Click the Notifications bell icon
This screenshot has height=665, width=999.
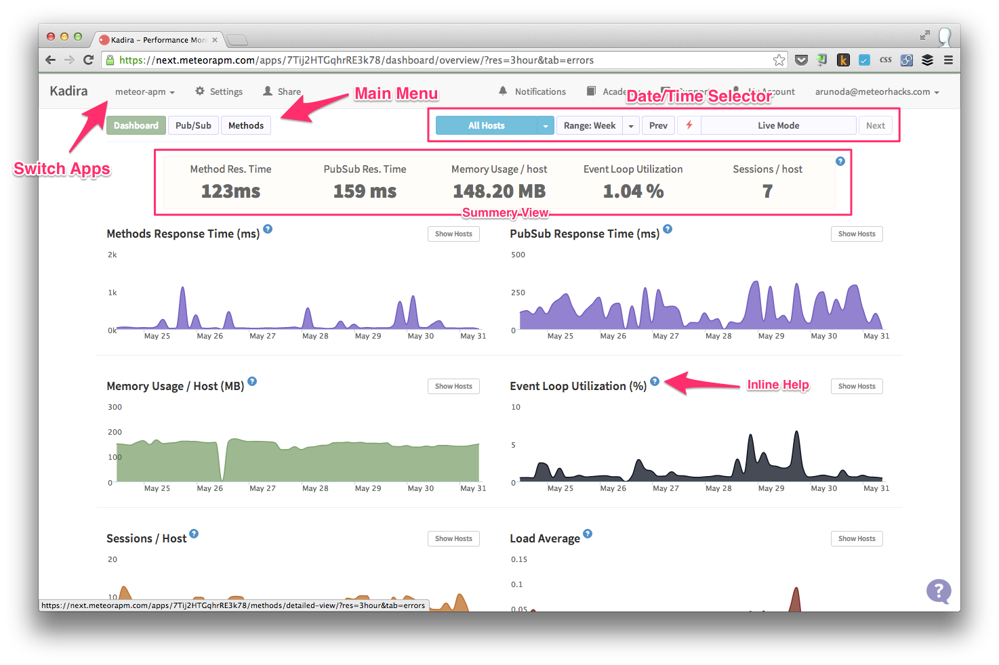click(x=503, y=91)
